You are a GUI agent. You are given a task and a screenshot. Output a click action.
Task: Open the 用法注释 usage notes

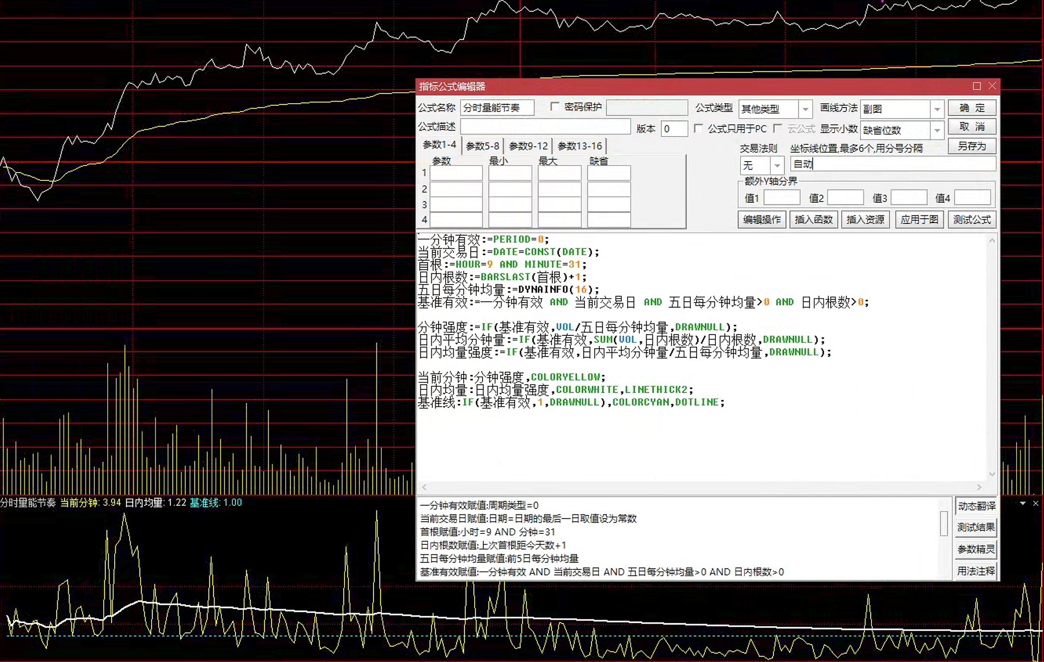[976, 571]
